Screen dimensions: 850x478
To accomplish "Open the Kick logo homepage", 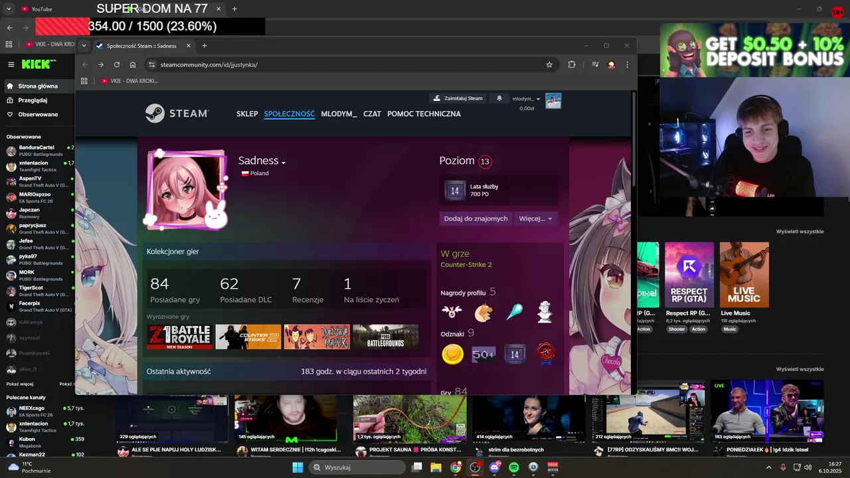I will click(x=39, y=64).
